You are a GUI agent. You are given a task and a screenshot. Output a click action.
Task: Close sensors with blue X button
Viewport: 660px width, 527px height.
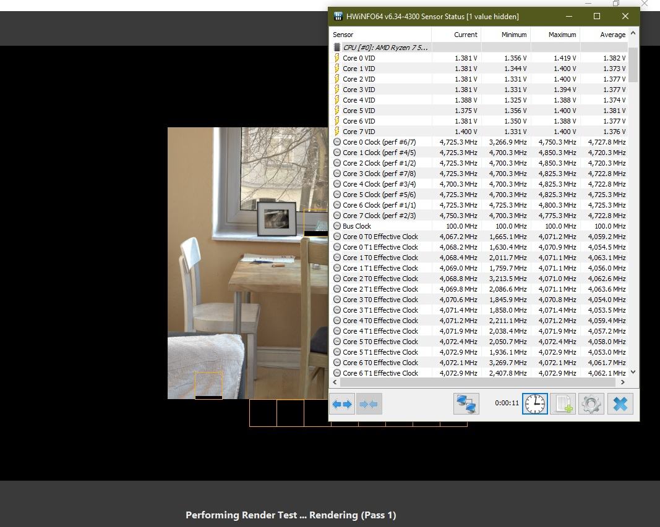click(620, 404)
